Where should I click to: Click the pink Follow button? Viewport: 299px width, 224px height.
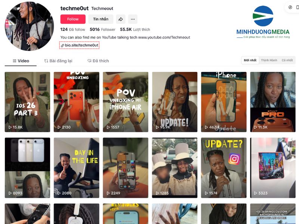(x=73, y=19)
